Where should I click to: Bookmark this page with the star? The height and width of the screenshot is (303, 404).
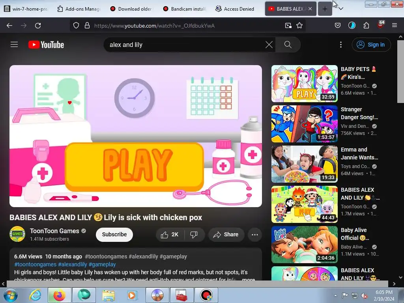pyautogui.click(x=299, y=26)
